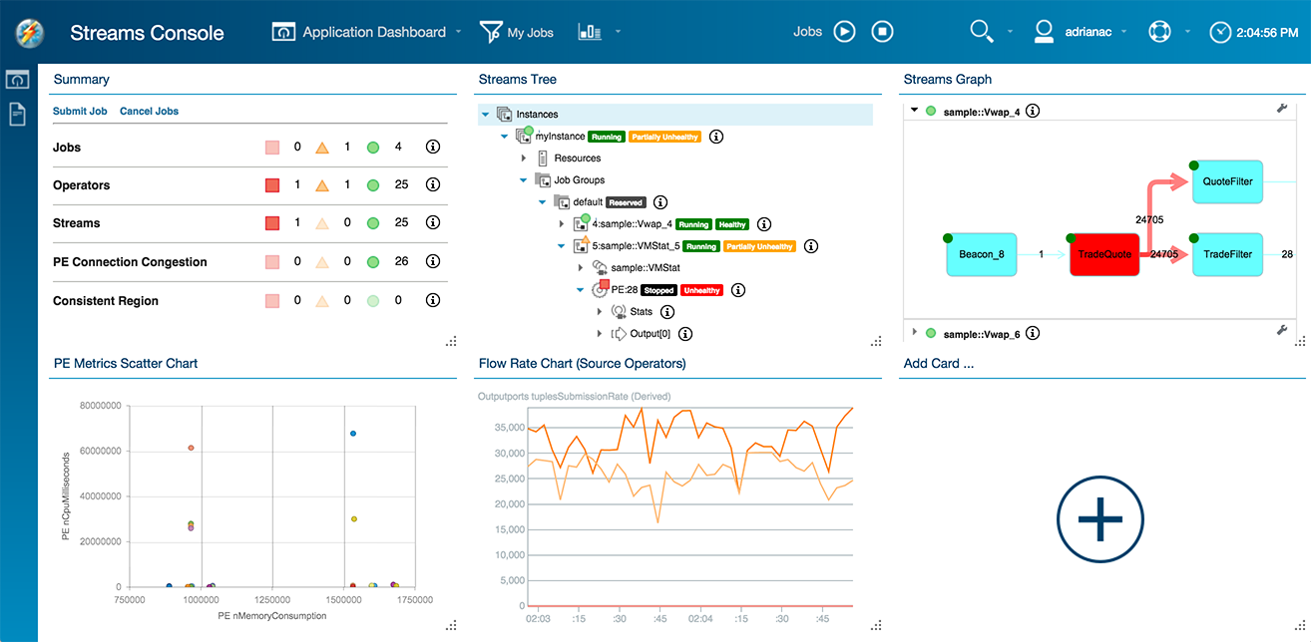Click info icon next to Jobs row
The width and height of the screenshot is (1311, 642).
coord(433,148)
